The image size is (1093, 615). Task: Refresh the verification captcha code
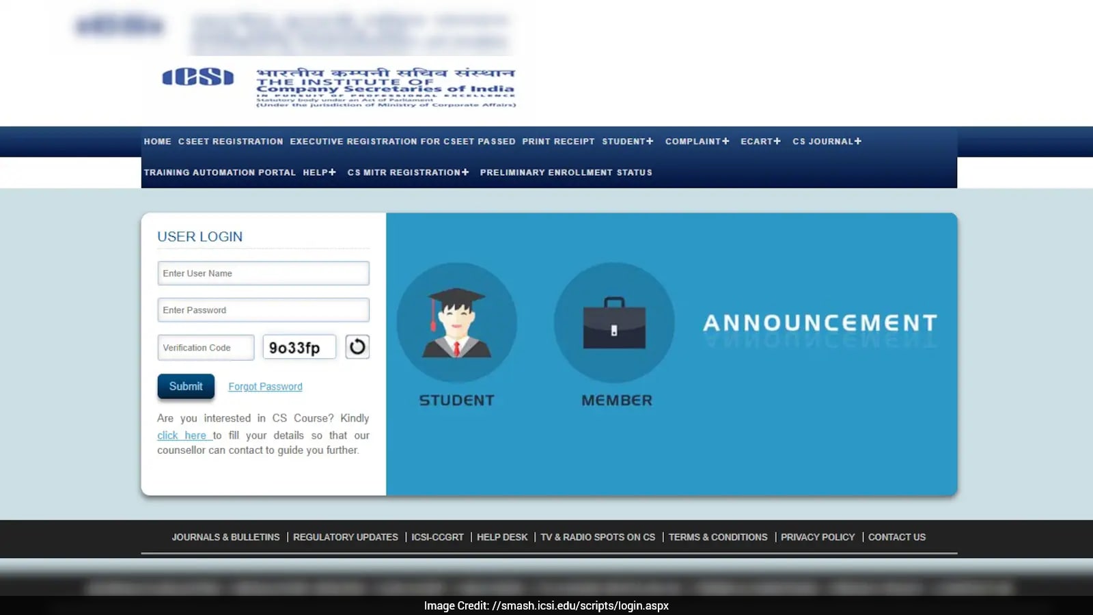[357, 347]
